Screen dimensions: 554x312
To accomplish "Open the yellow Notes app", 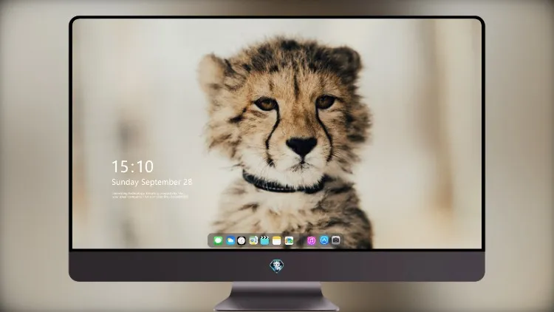I will pyautogui.click(x=277, y=240).
